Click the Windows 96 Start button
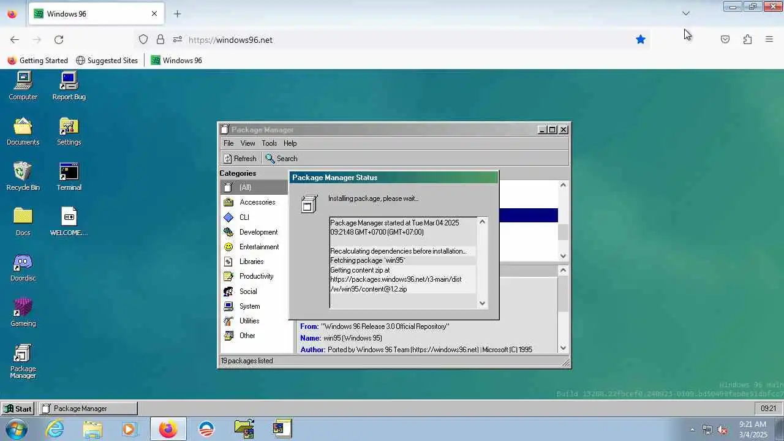This screenshot has width=784, height=441. 18,409
